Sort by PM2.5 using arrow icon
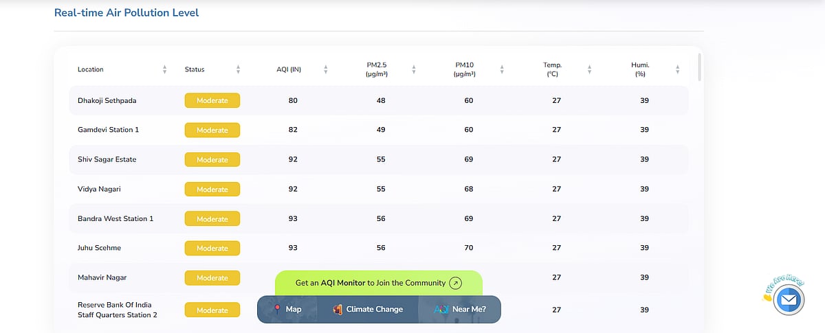Image resolution: width=825 pixels, height=333 pixels. tap(414, 69)
